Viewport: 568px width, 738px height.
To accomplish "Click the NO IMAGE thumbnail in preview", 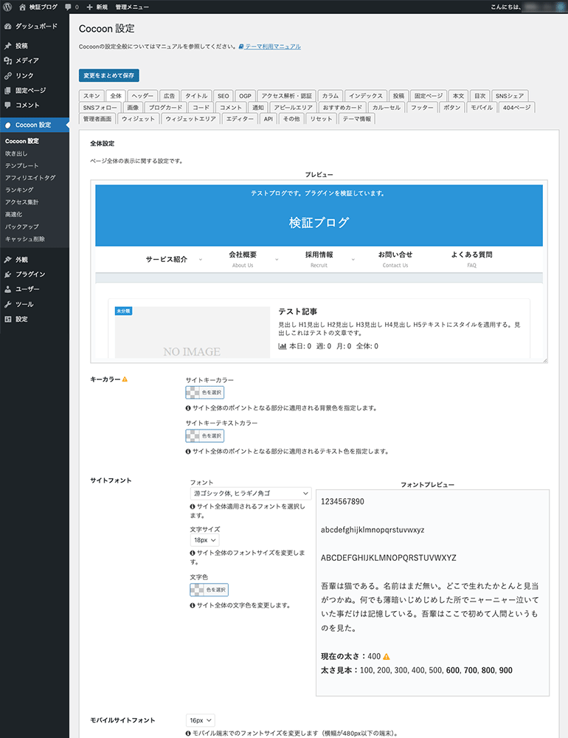I will 192,332.
